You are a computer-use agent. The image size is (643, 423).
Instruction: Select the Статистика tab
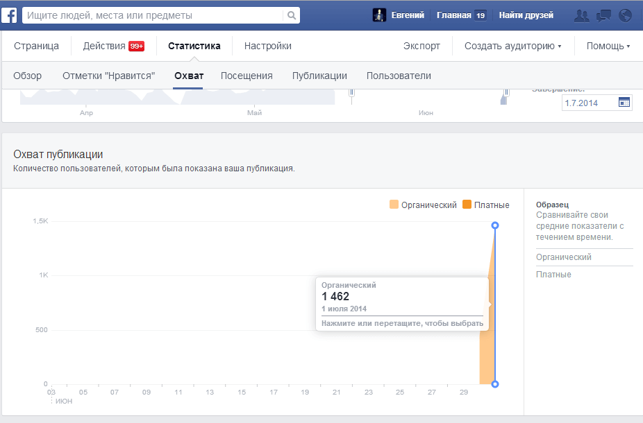point(194,46)
